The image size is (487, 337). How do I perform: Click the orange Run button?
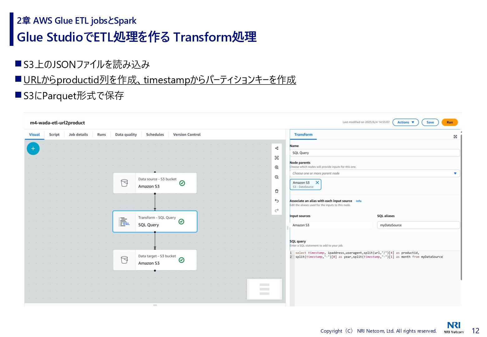click(450, 122)
